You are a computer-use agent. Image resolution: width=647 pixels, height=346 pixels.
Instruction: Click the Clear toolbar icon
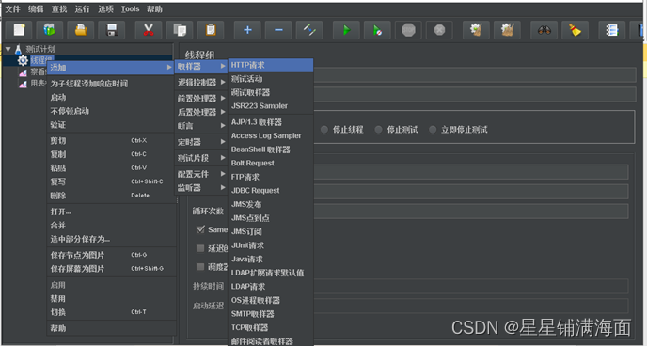pos(476,30)
